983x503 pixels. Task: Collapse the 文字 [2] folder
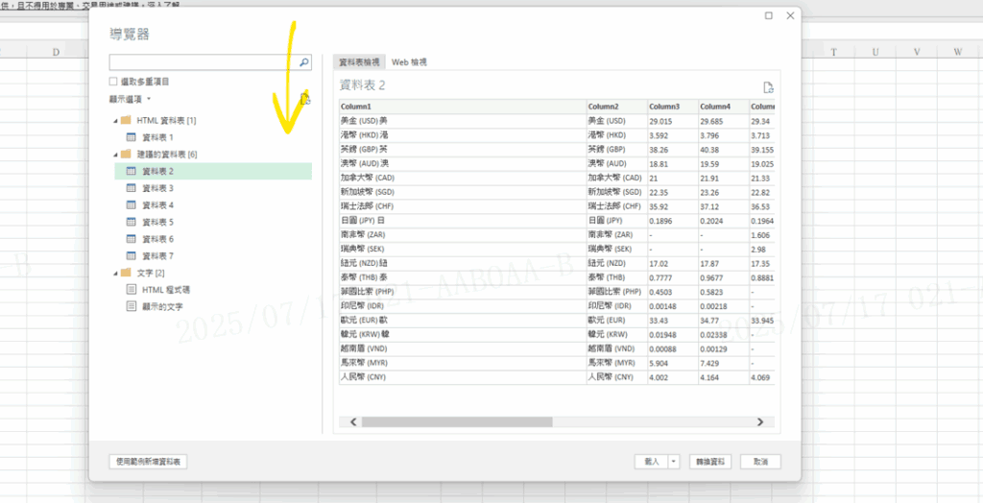114,273
